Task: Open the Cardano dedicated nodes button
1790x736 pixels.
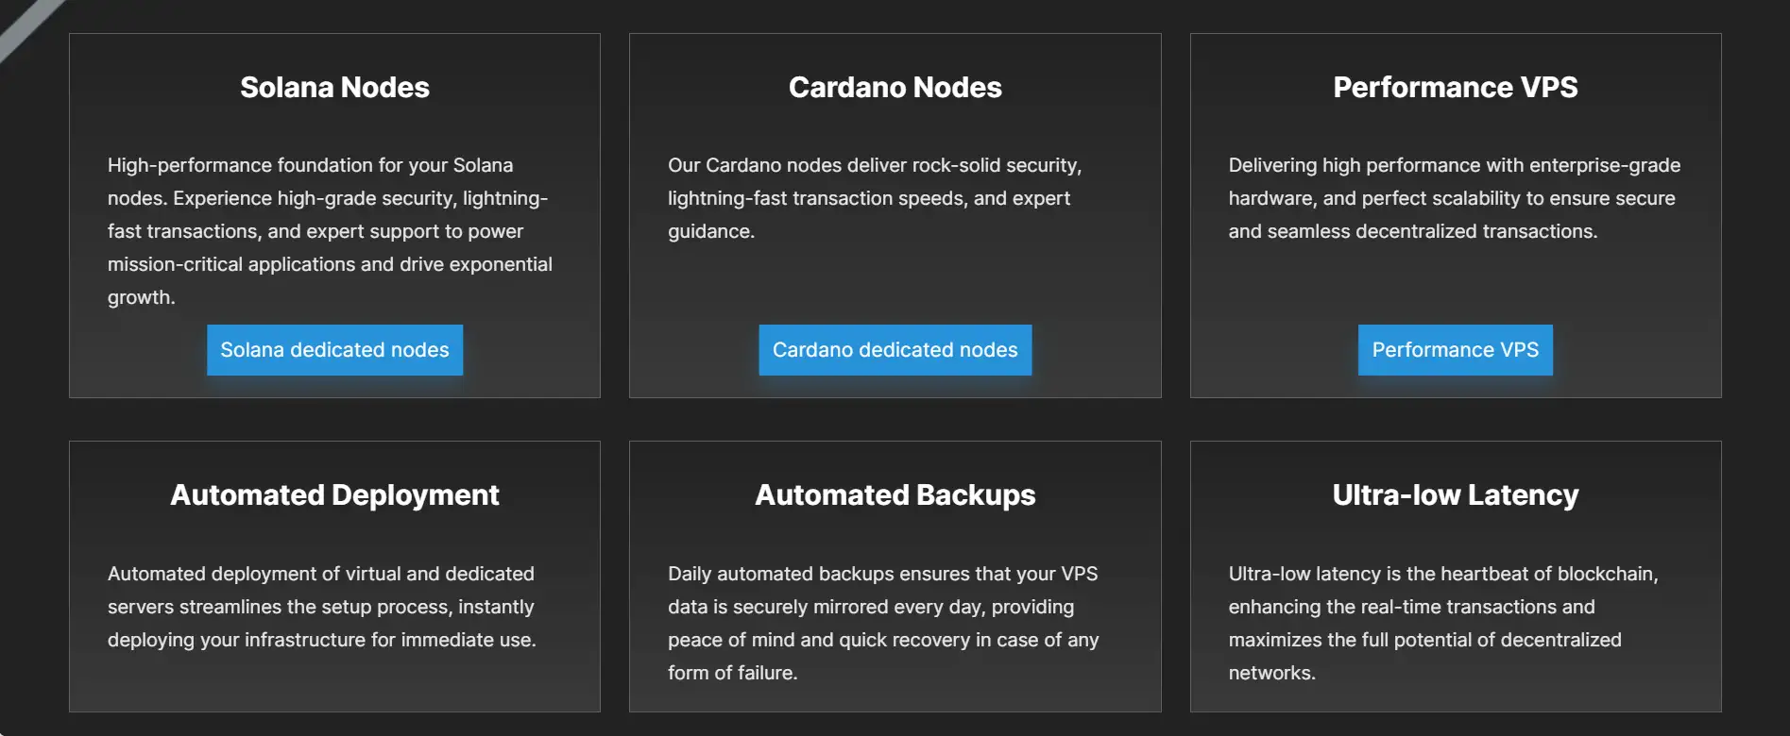Action: [895, 350]
